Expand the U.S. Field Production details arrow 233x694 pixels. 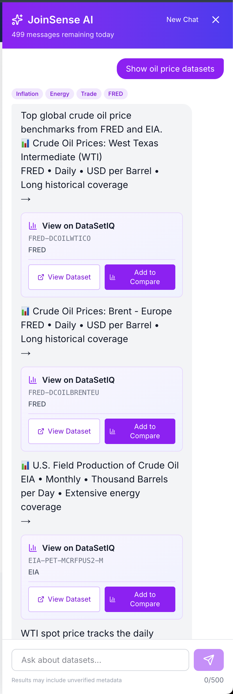coord(26,521)
